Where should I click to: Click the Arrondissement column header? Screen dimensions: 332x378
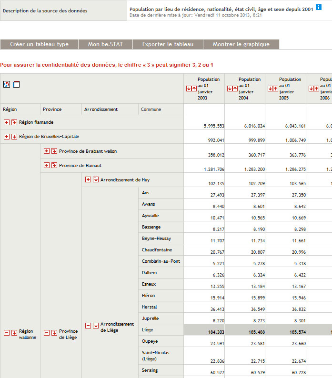coord(101,109)
